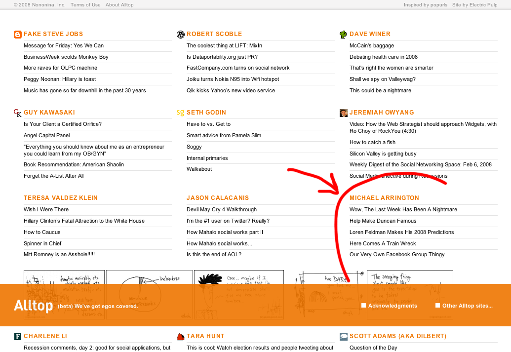Viewport: 511px width, 352px height.
Task: Open 'Silicon Valley is getting busy'
Action: 383,154
